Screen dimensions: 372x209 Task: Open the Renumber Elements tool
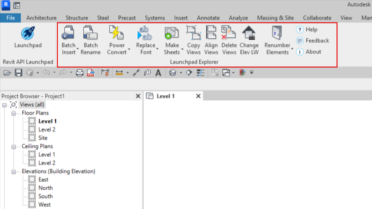[x=277, y=40]
